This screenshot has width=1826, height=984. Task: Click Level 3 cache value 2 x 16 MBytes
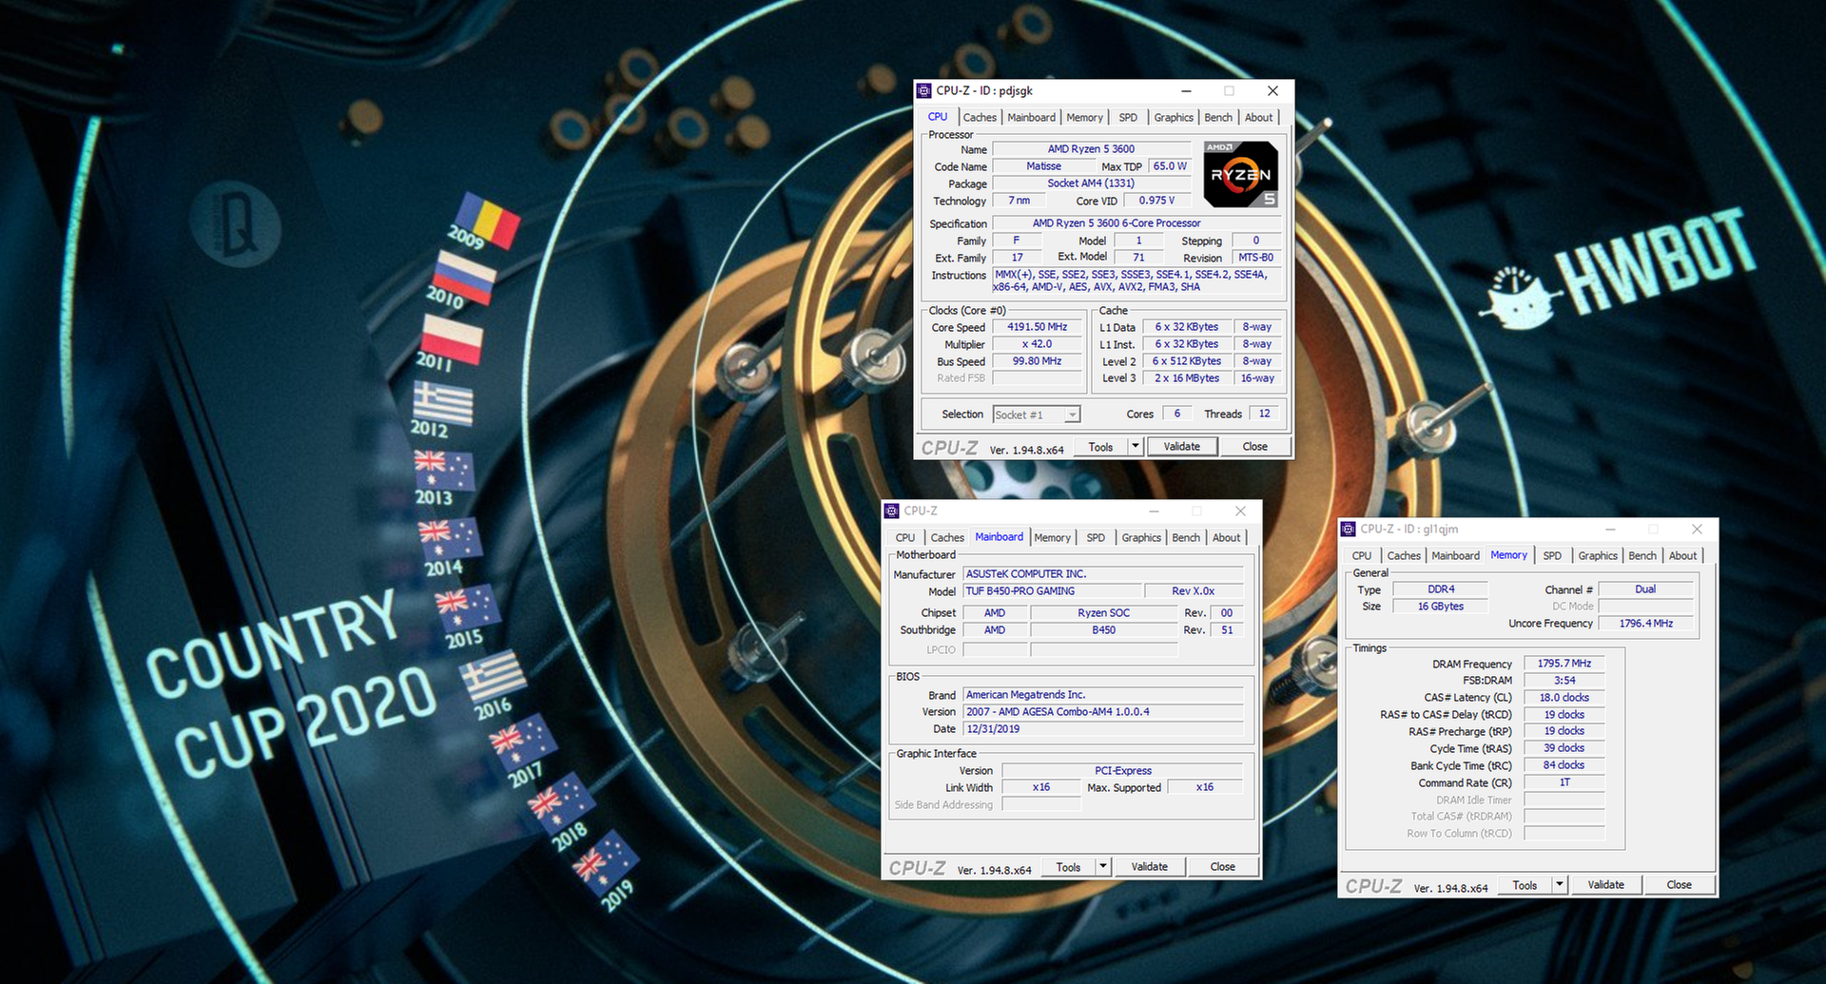[x=1187, y=378]
